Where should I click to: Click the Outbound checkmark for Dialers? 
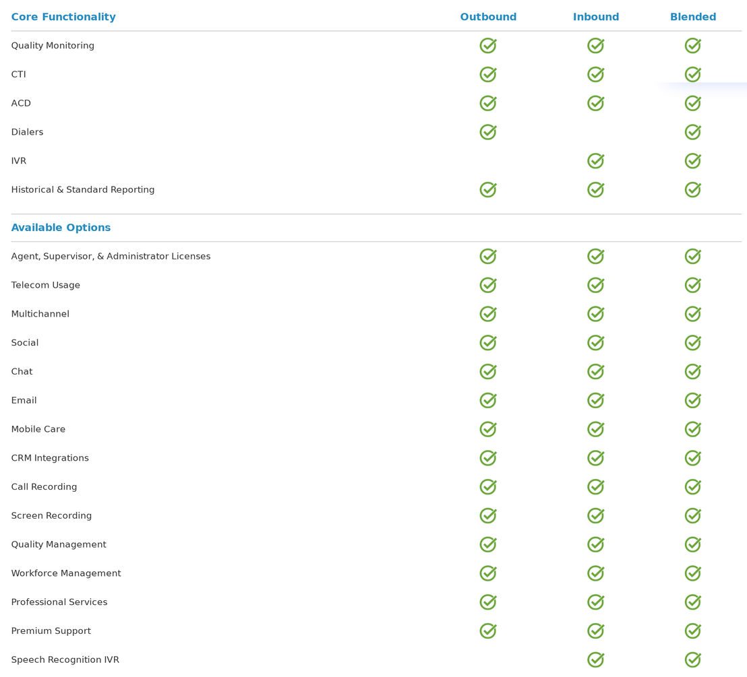(x=488, y=132)
